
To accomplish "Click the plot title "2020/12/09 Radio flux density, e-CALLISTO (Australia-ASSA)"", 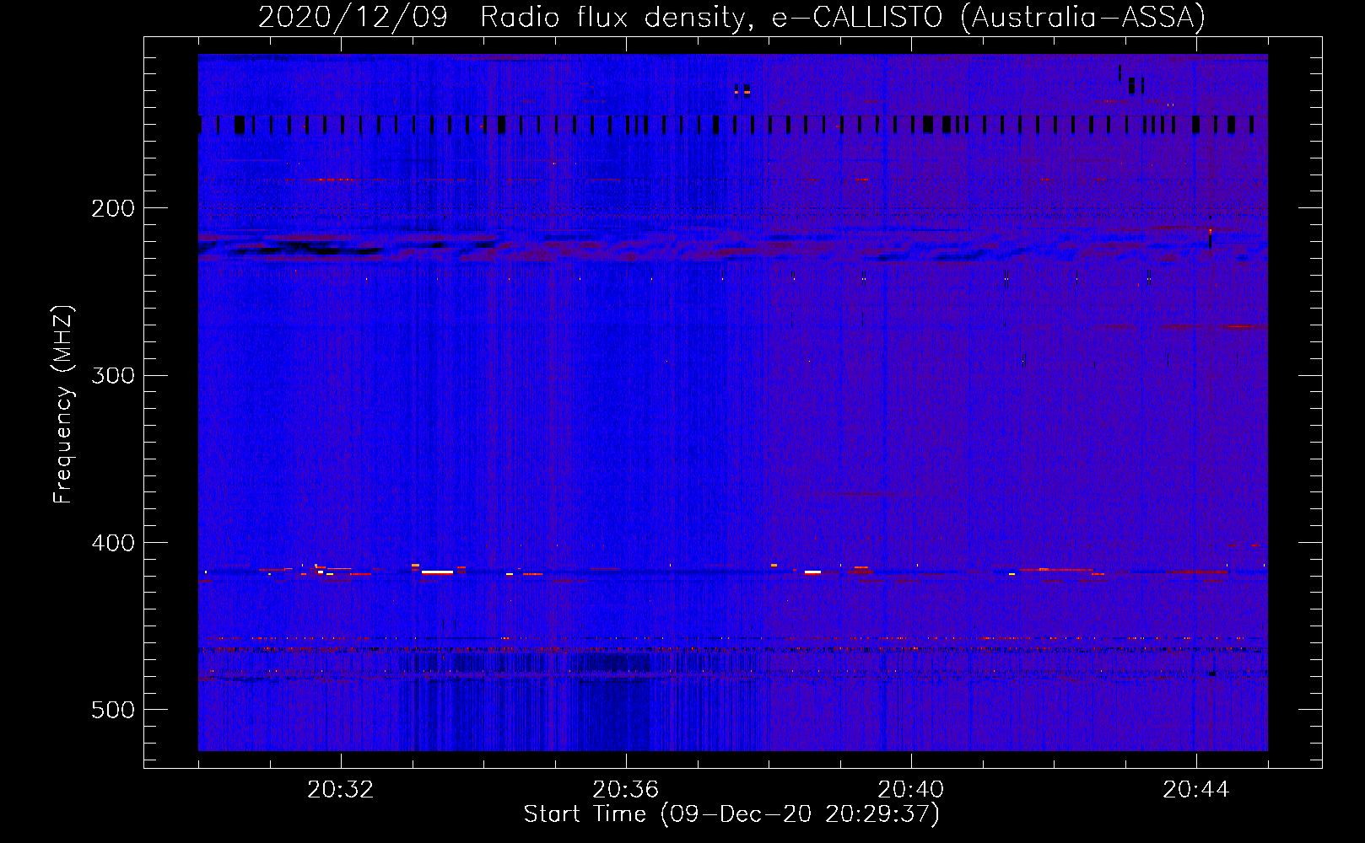I will click(x=731, y=17).
